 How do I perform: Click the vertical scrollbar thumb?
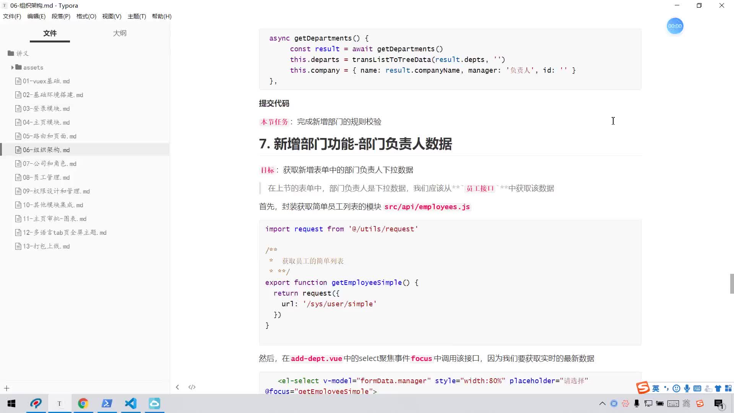pos(732,283)
